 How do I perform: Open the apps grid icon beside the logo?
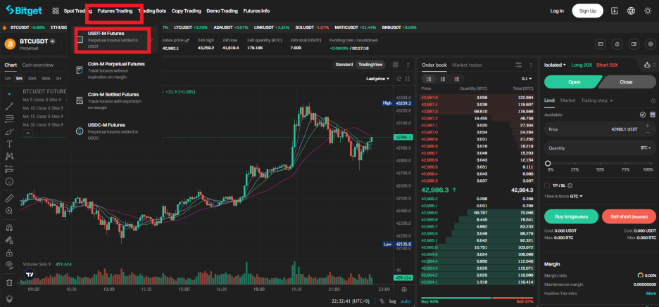coord(56,11)
